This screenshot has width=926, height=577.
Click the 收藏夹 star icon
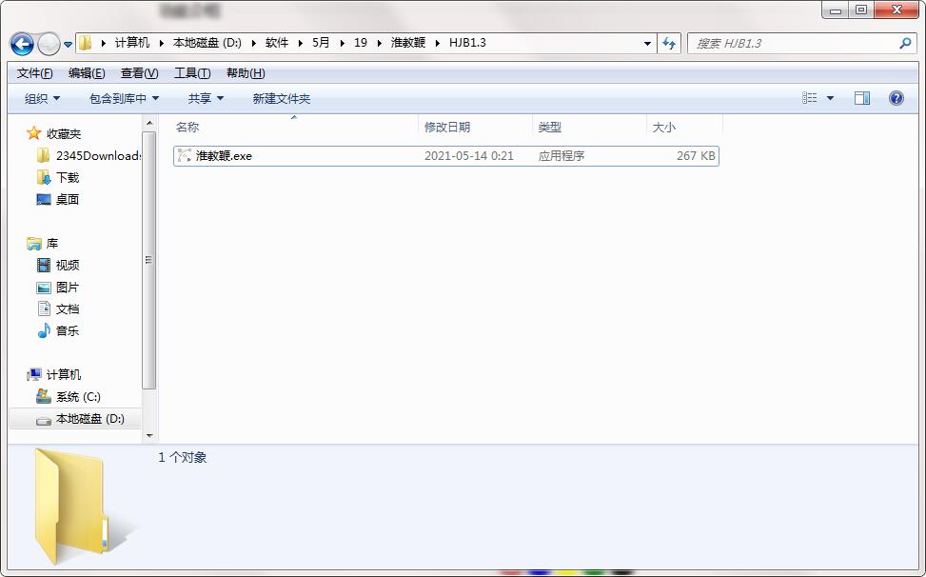click(x=33, y=133)
